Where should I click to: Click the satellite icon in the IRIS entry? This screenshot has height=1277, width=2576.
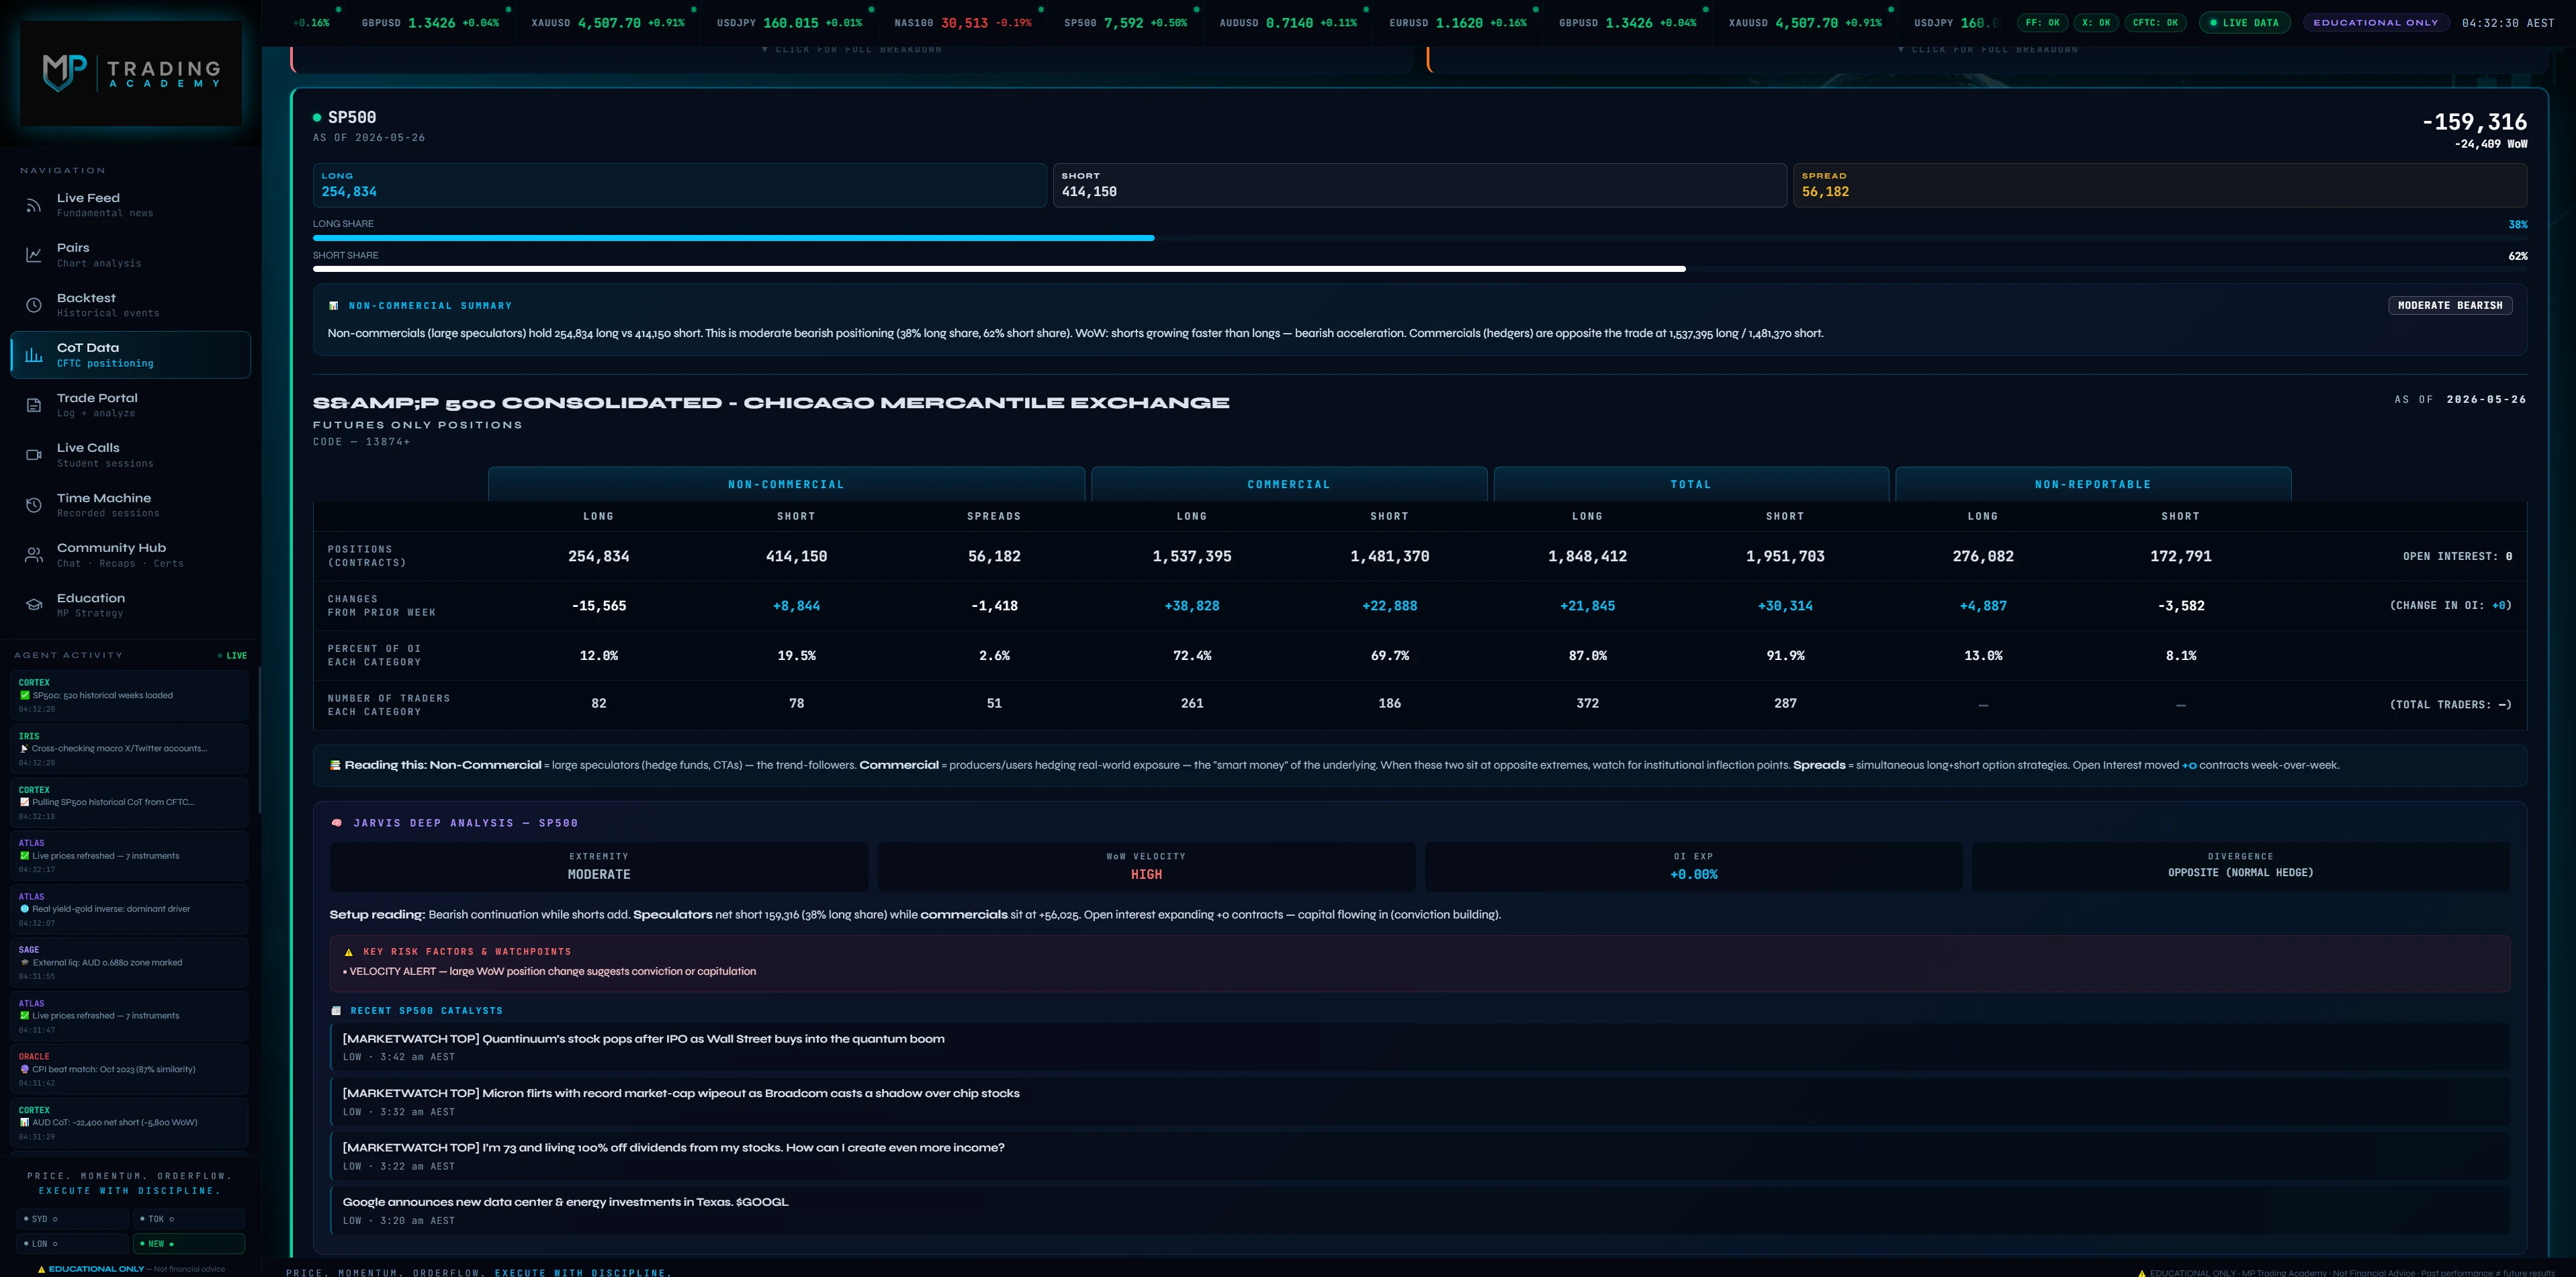point(24,749)
